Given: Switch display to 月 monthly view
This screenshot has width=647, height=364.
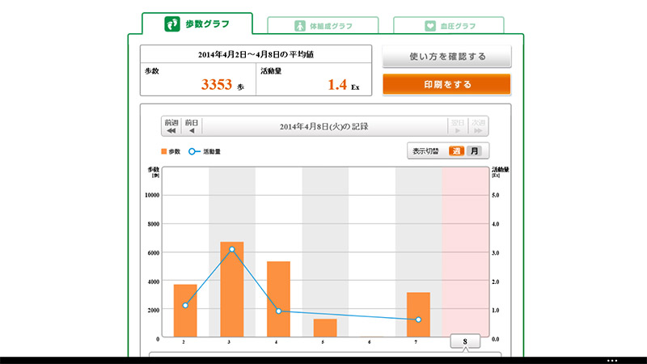Looking at the screenshot, I should [475, 151].
